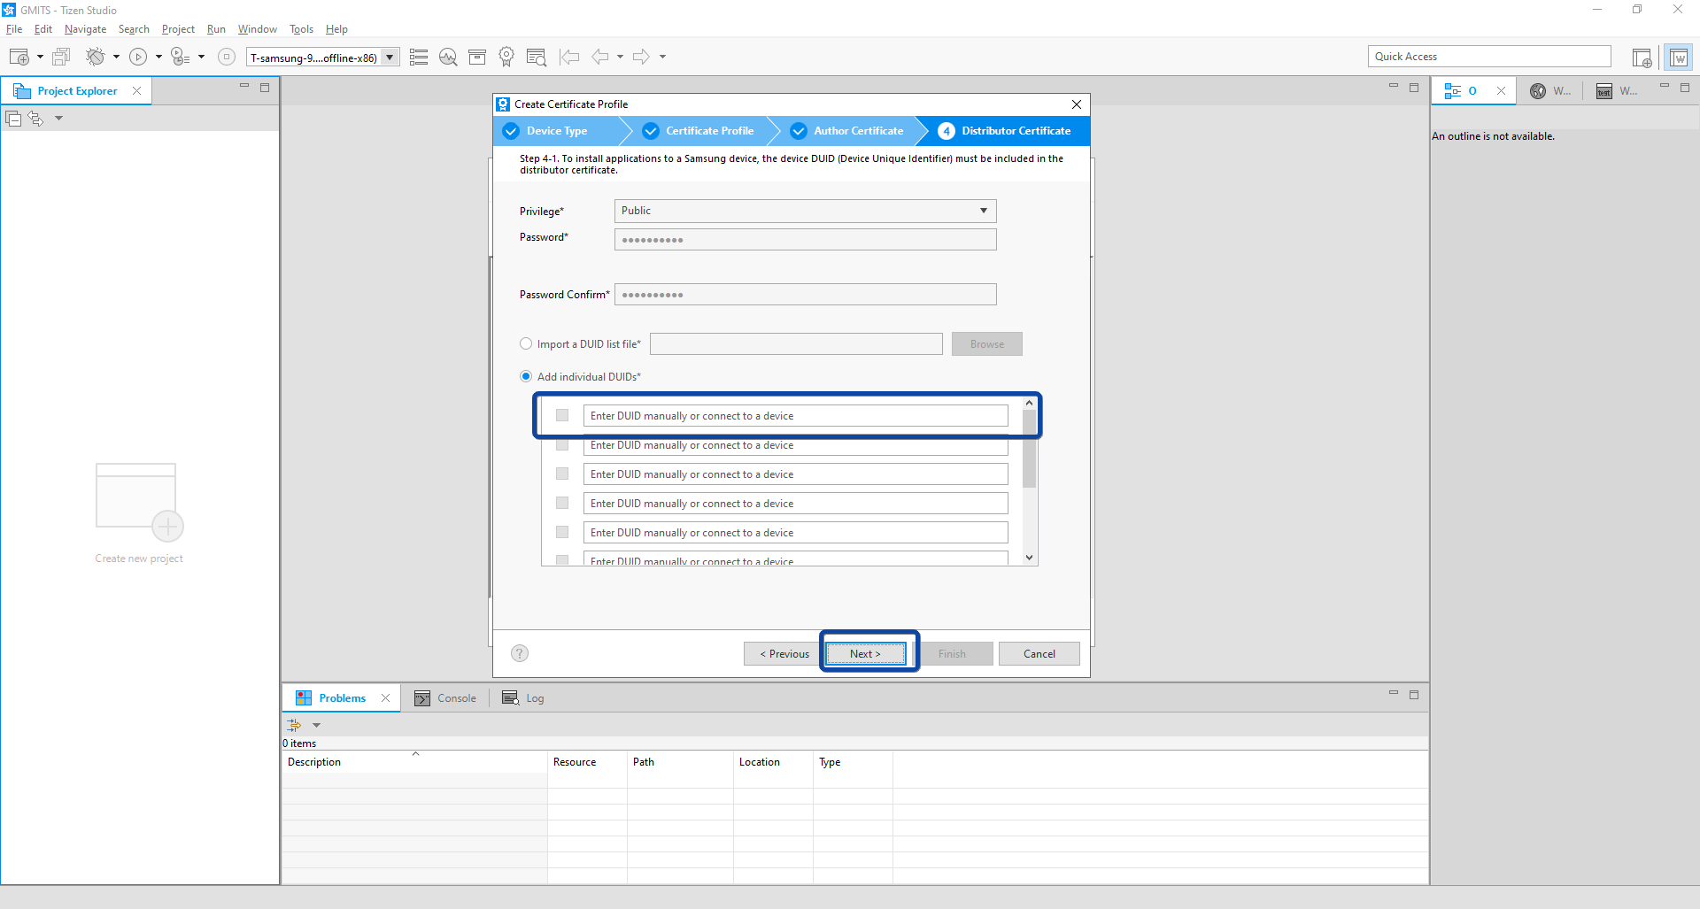Click the Save All toolbar icon
Screen dimensions: 1700x909
click(61, 57)
